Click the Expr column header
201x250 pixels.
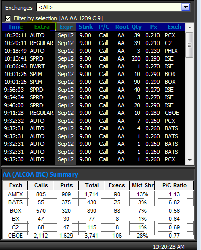coord(66,27)
